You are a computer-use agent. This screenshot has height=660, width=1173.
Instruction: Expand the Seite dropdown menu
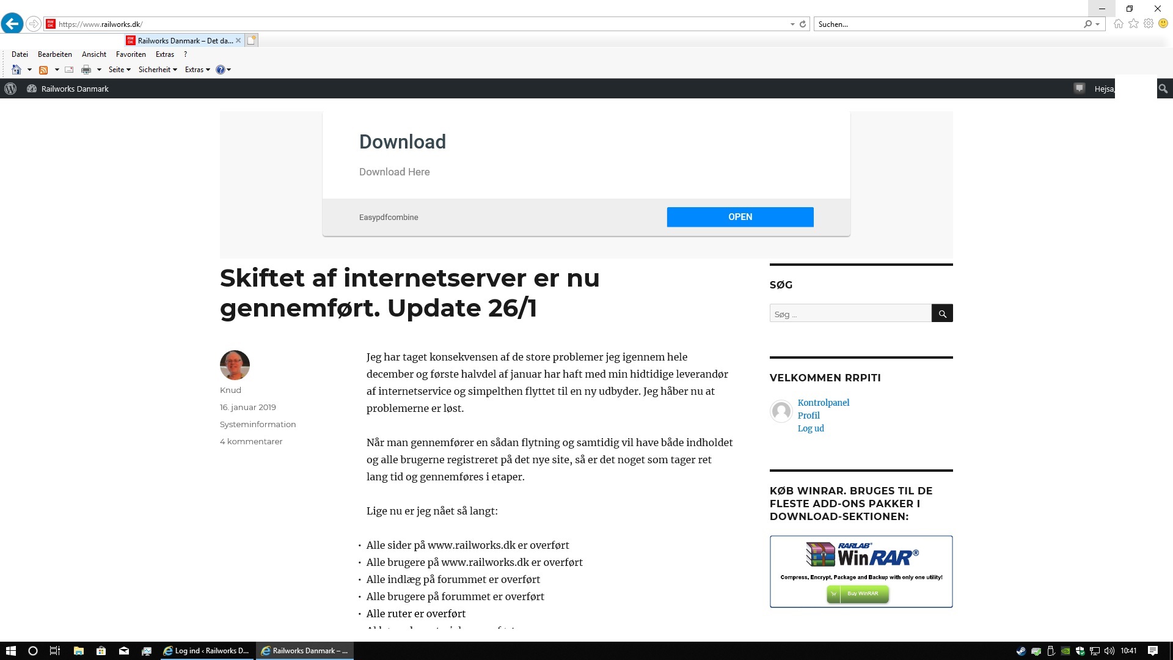pyautogui.click(x=119, y=70)
